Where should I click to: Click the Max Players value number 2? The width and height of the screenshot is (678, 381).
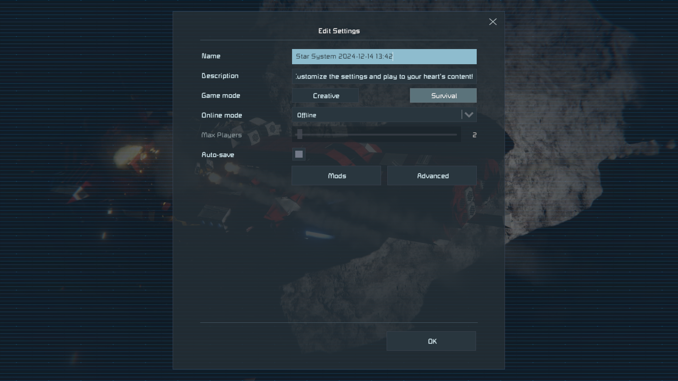point(474,135)
